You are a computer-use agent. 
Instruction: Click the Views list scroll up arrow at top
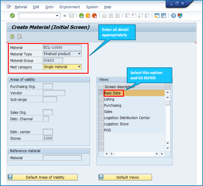168,92
